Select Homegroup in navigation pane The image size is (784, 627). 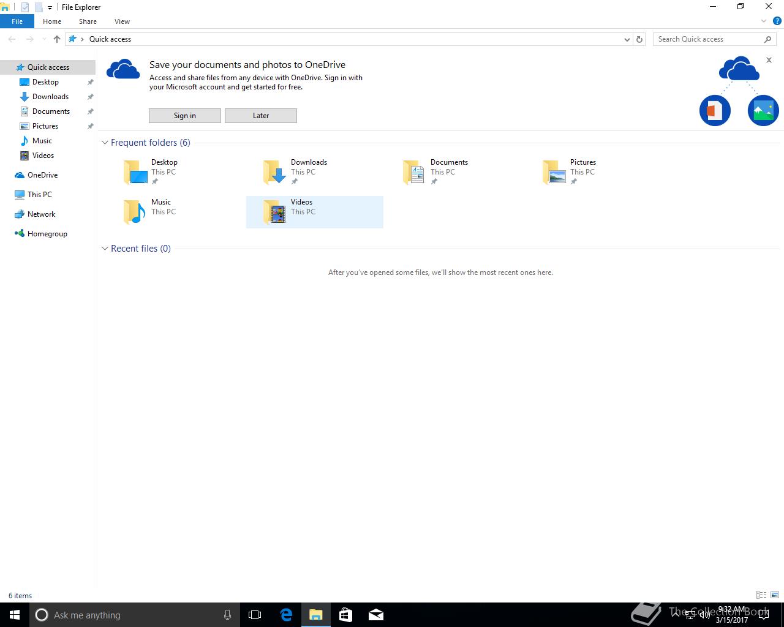pos(47,234)
